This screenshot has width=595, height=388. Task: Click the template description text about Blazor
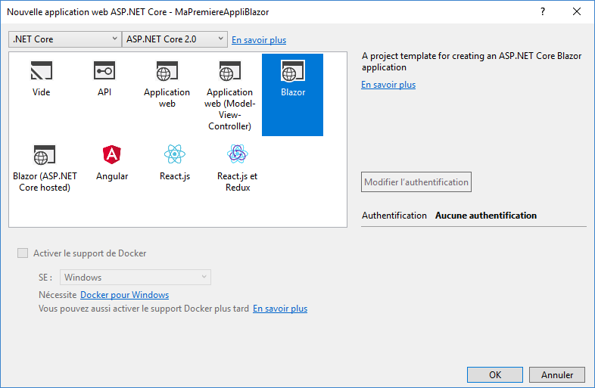point(472,61)
